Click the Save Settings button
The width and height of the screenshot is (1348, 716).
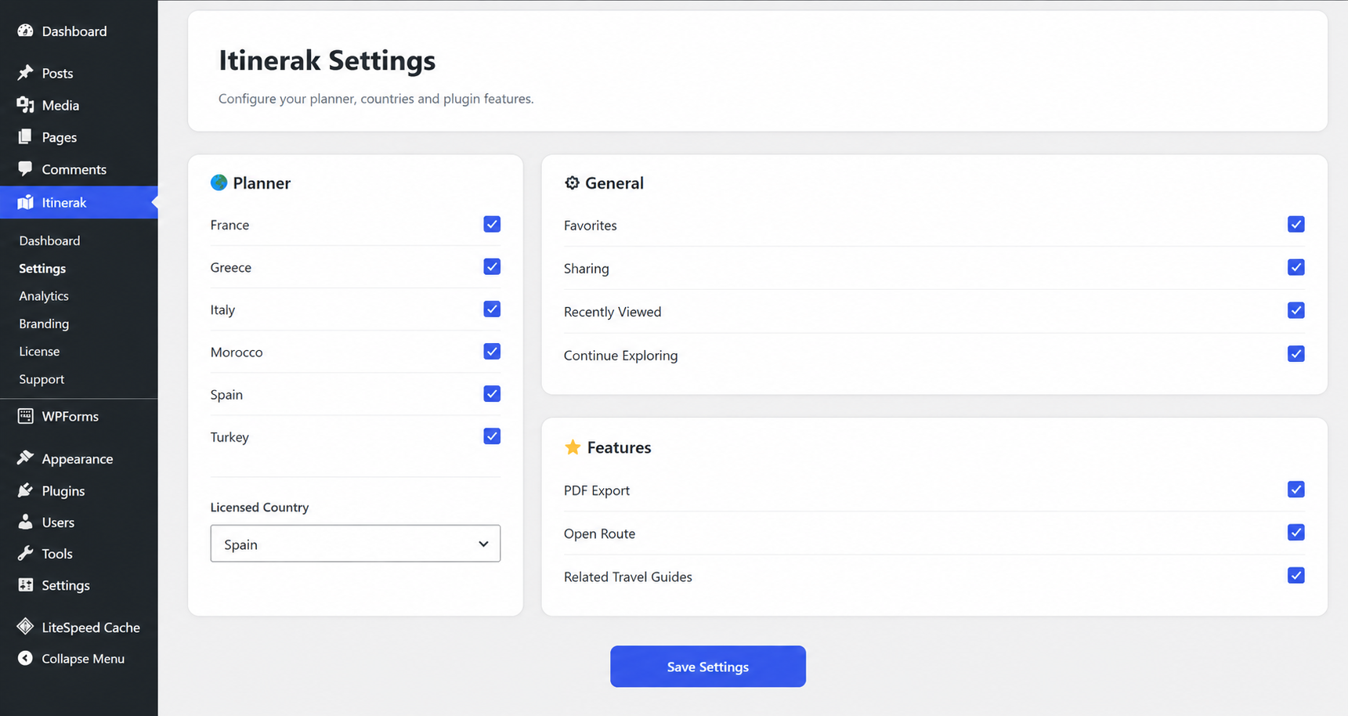click(708, 667)
